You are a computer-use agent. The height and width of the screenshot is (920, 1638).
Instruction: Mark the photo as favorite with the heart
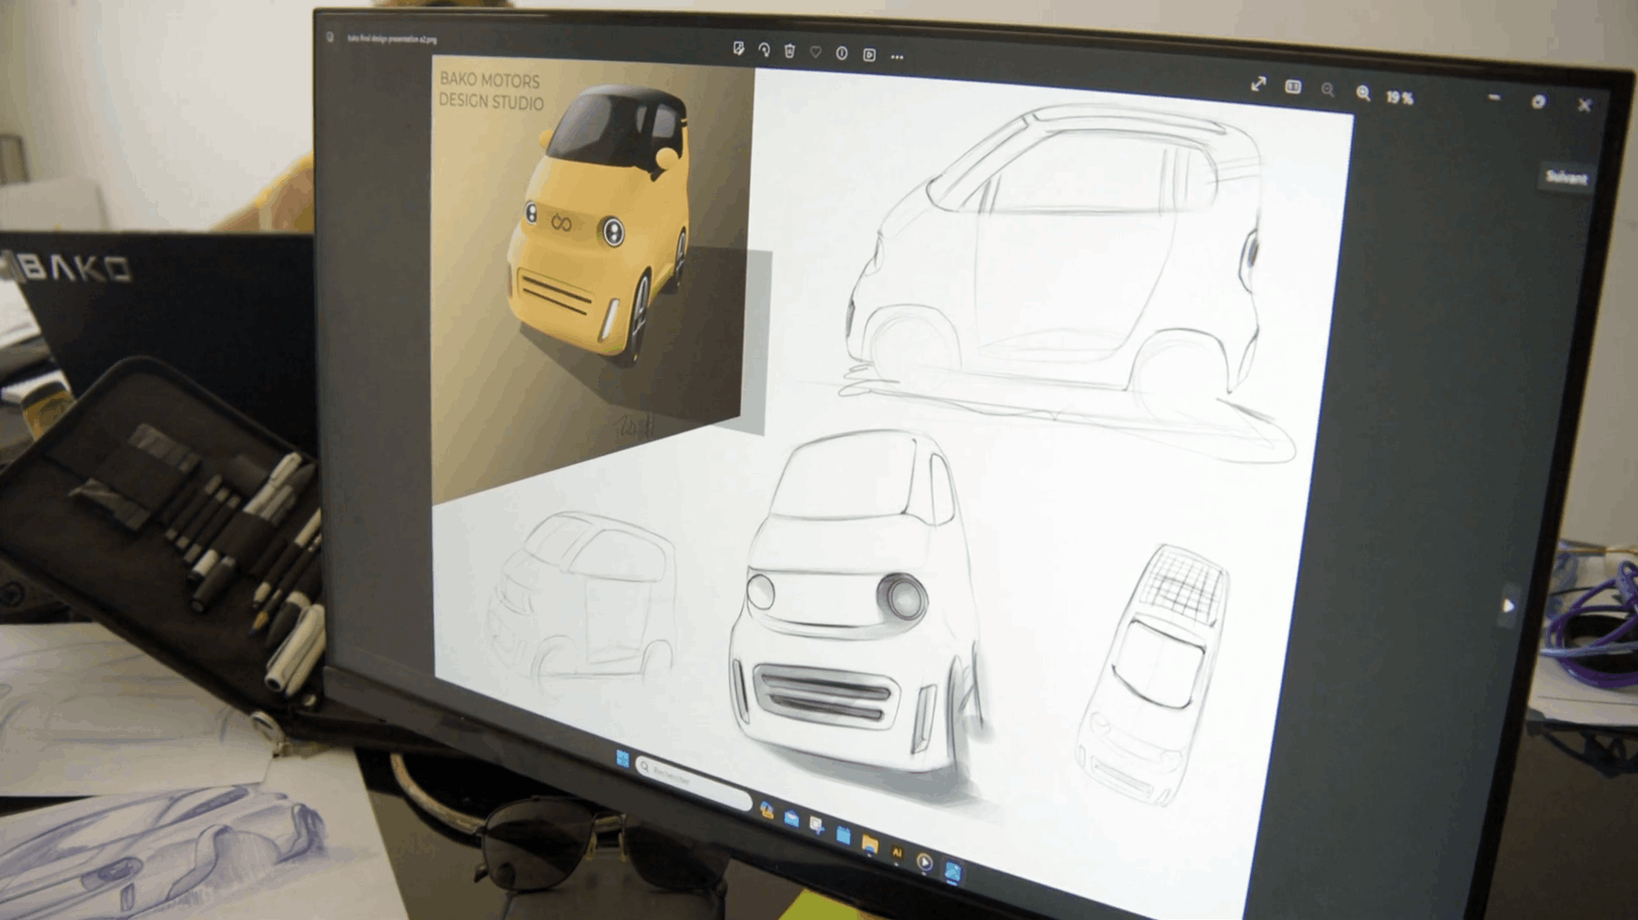pyautogui.click(x=816, y=53)
